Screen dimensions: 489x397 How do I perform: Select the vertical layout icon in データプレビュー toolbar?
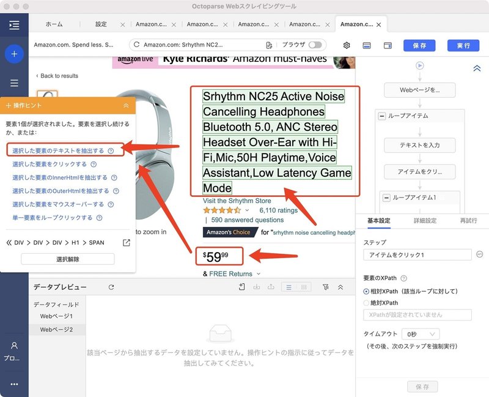pos(303,286)
